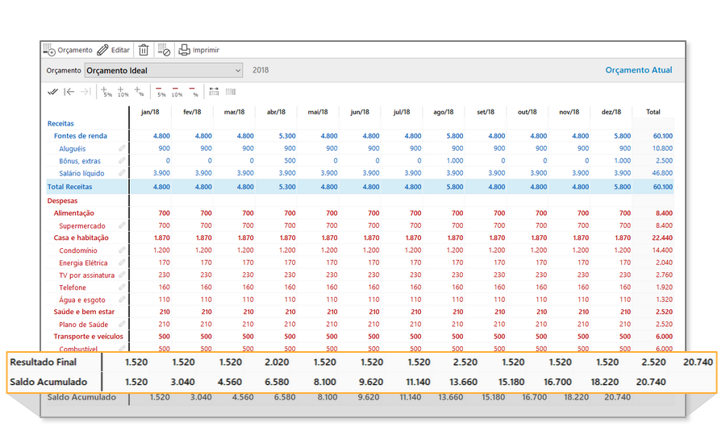
Task: Click the abr/18 column header
Action: [276, 112]
